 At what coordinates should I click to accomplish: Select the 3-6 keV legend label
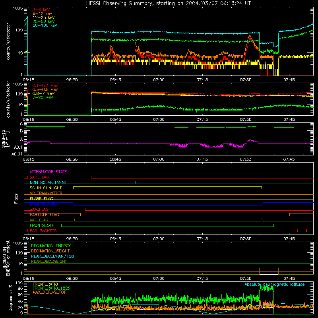(41, 10)
